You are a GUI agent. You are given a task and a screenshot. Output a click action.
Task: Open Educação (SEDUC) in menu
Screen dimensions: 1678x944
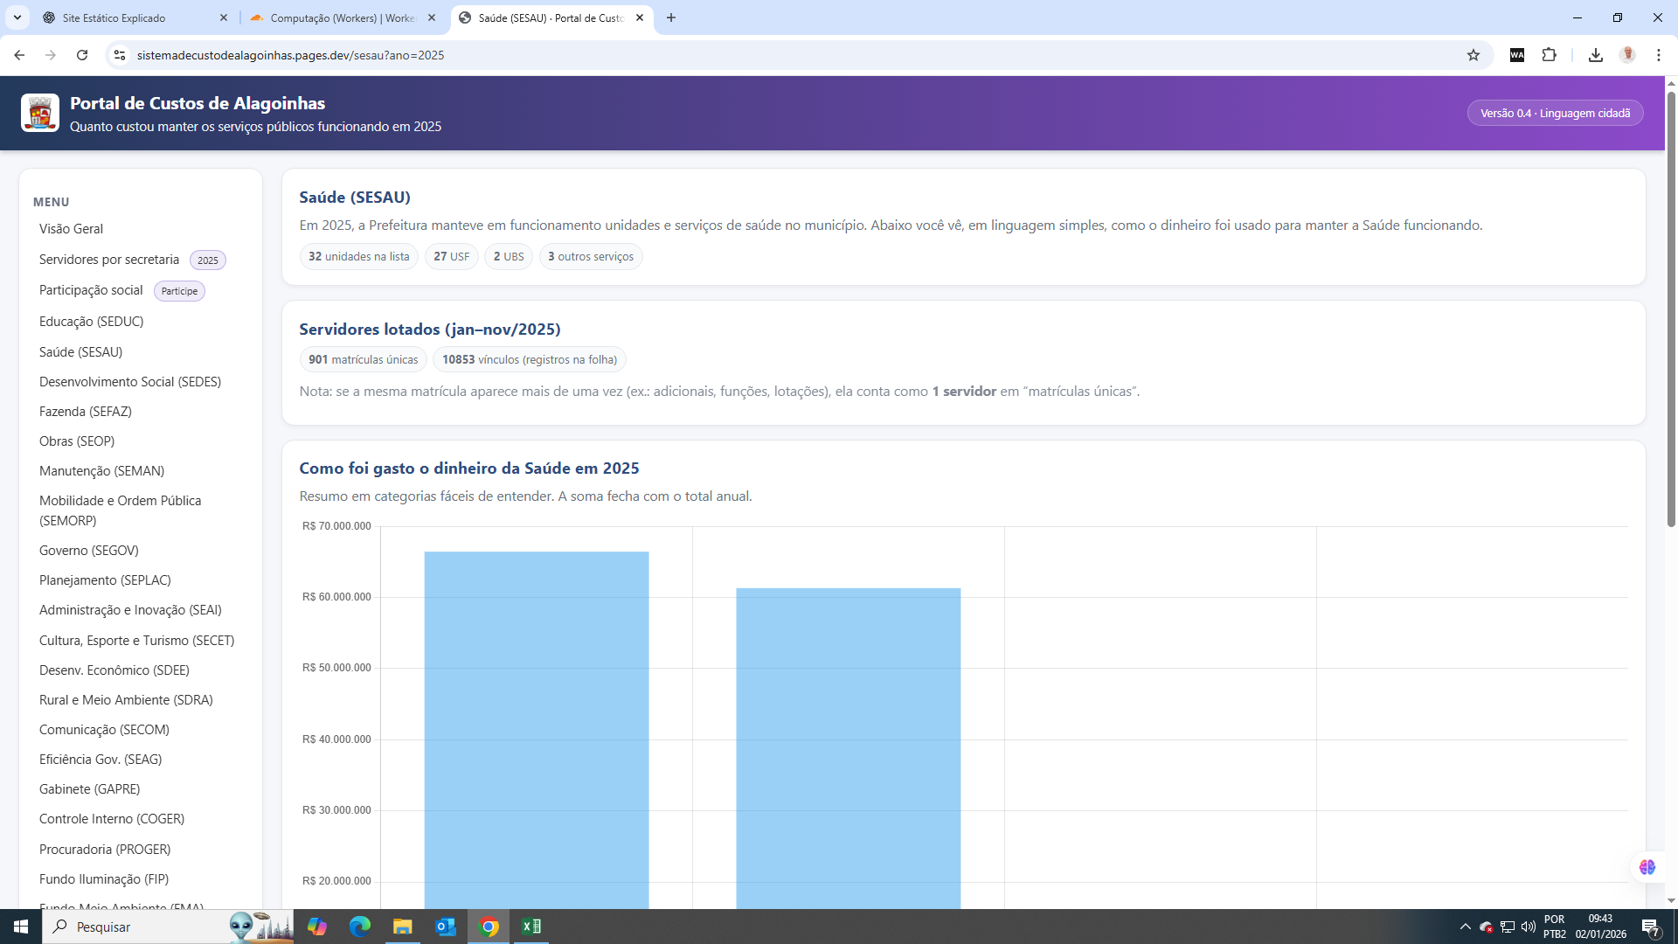(x=91, y=322)
